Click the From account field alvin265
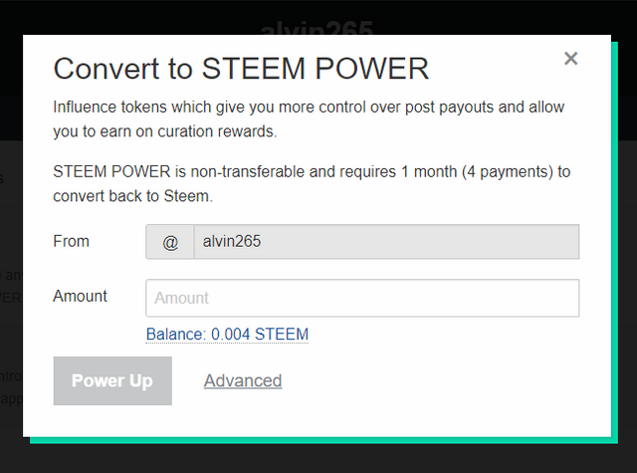 click(387, 241)
